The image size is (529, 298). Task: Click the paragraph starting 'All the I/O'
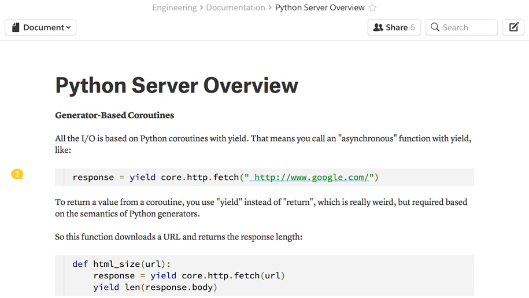click(x=264, y=144)
